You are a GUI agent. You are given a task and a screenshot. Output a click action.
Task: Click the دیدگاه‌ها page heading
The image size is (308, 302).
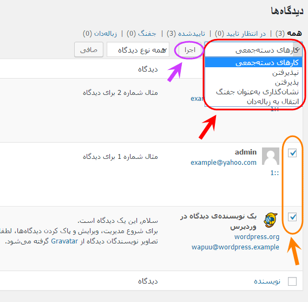pyautogui.click(x=287, y=11)
